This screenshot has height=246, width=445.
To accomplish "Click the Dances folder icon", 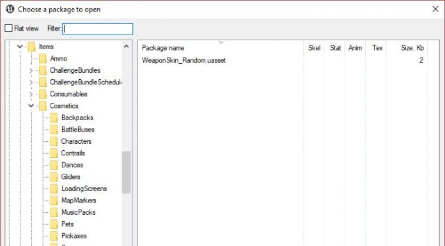I will pyautogui.click(x=54, y=165).
